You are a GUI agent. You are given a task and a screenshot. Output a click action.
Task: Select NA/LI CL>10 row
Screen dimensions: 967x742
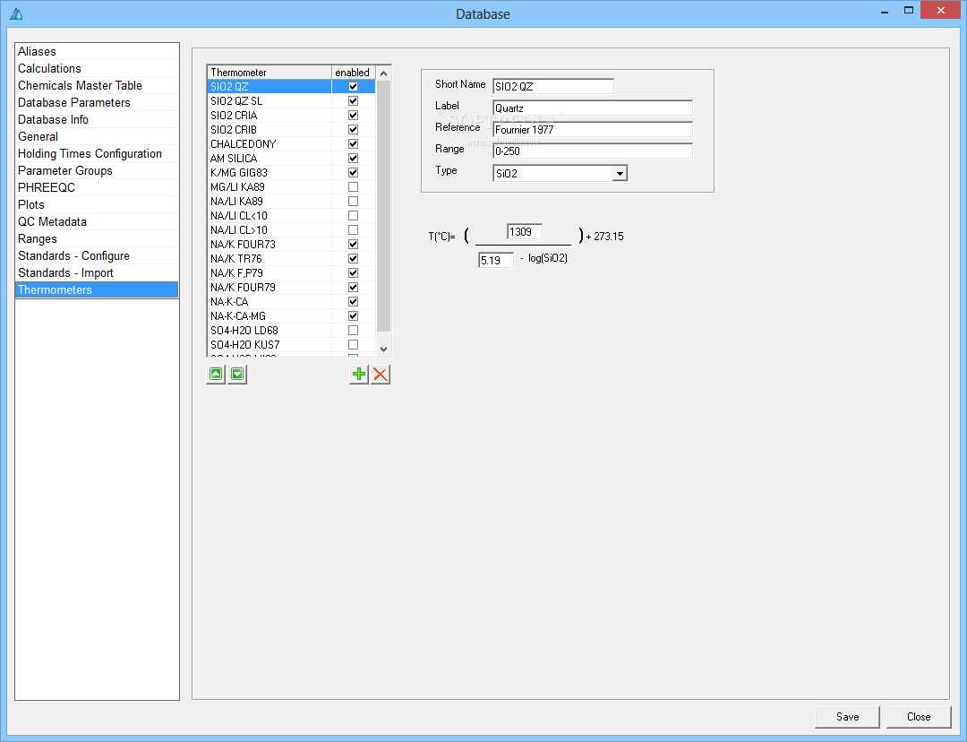(270, 229)
